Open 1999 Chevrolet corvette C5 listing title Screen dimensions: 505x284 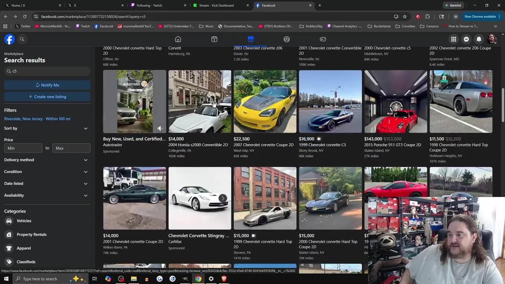322,145
